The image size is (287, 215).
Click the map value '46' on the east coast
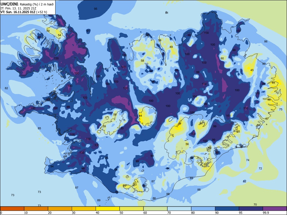(x=269, y=100)
